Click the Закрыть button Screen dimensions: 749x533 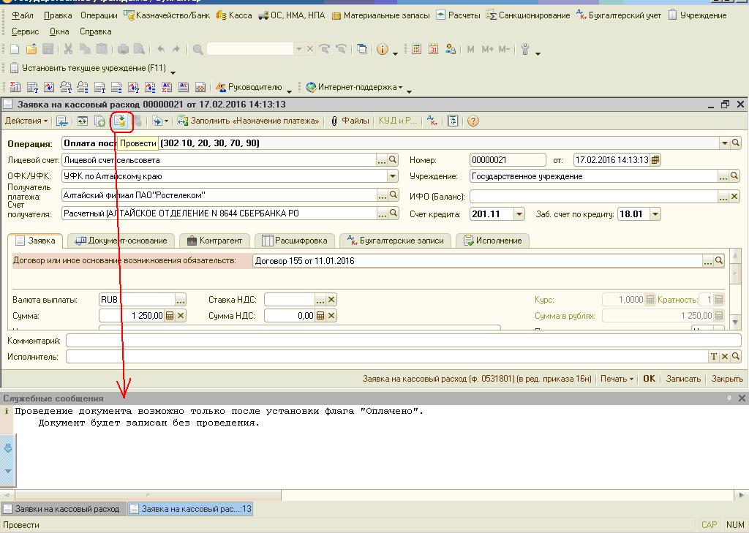click(x=727, y=379)
